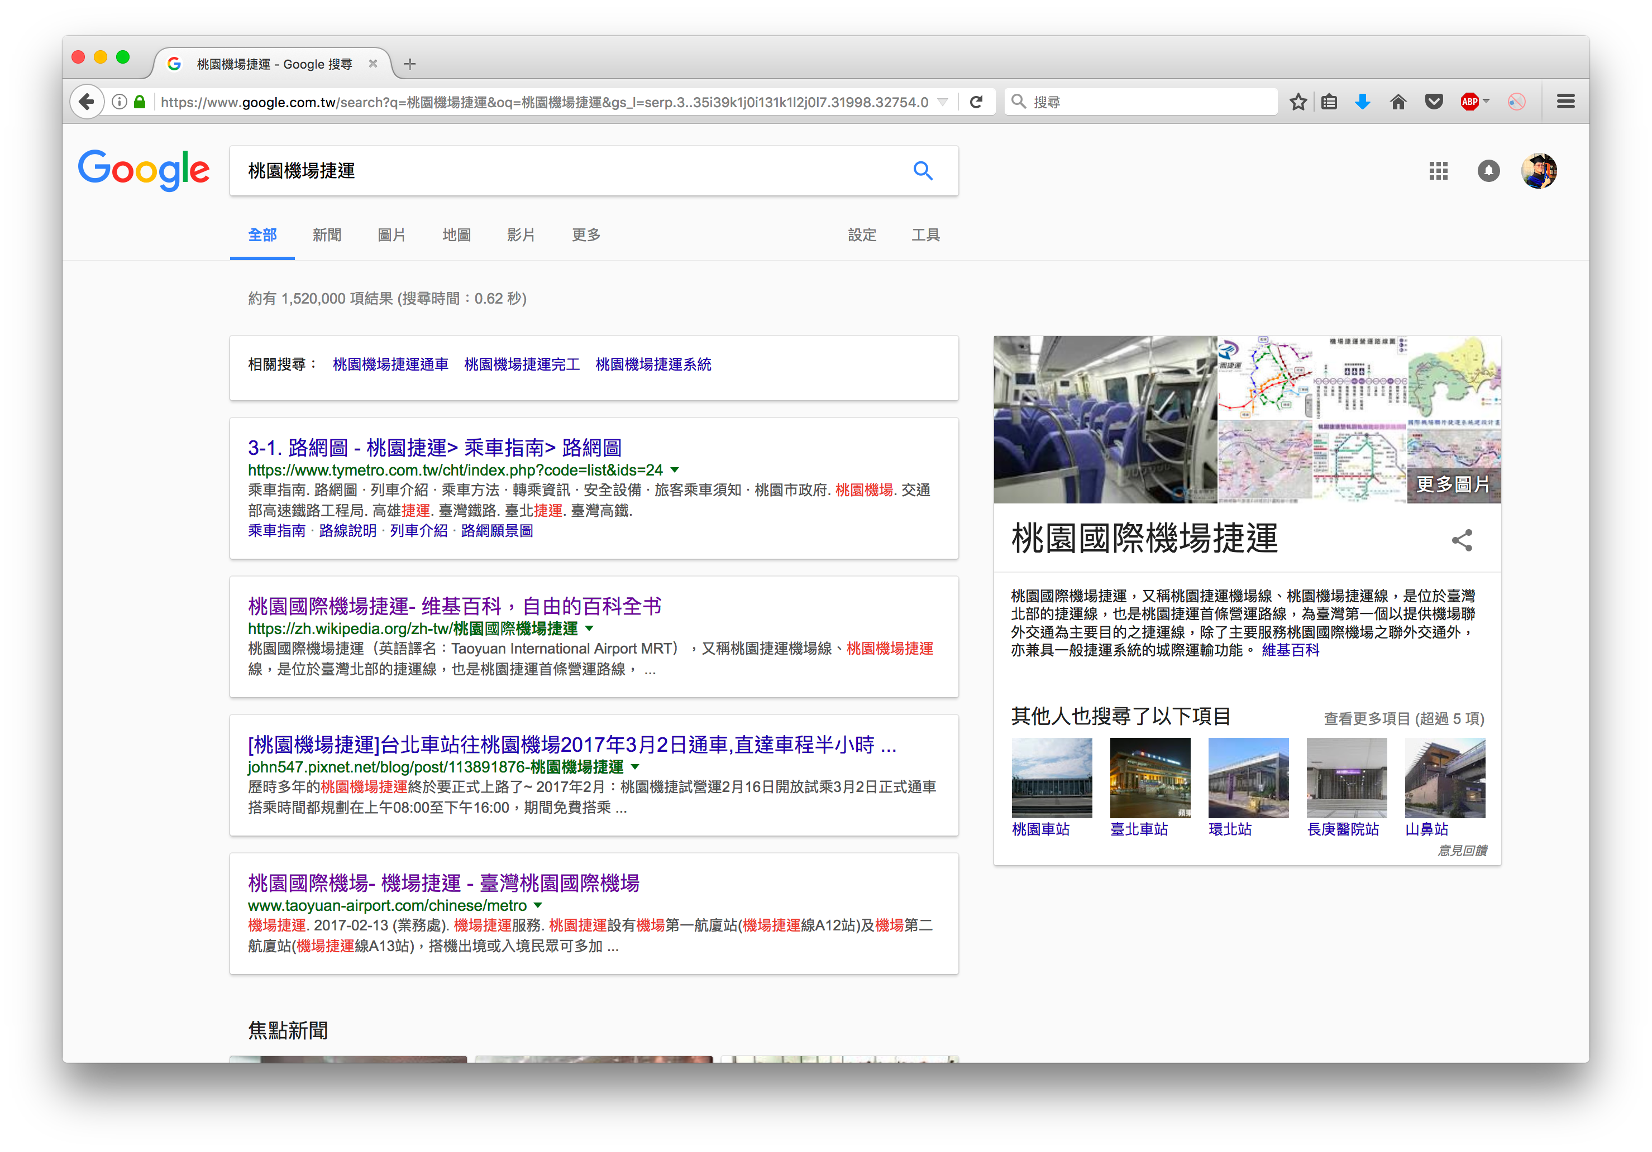1652x1152 pixels.
Task: Close the Google search tab
Action: tap(373, 63)
